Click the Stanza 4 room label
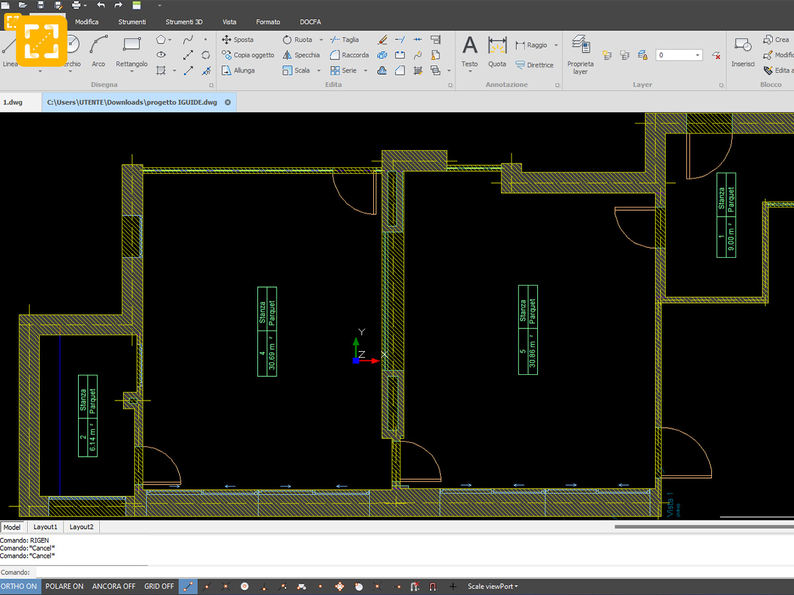This screenshot has height=595, width=794. (267, 332)
